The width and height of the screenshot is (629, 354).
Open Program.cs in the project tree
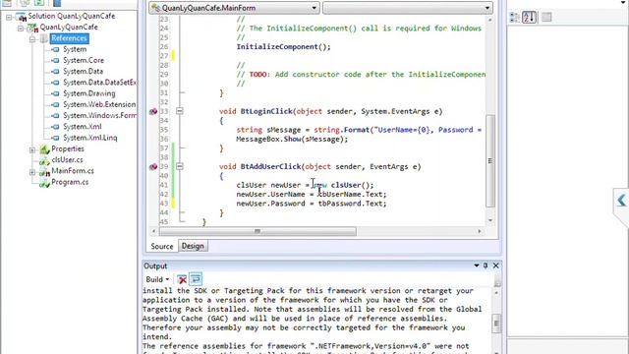[70, 182]
